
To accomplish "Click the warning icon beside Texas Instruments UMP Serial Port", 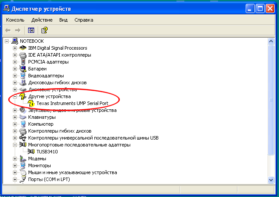I will point(31,103).
